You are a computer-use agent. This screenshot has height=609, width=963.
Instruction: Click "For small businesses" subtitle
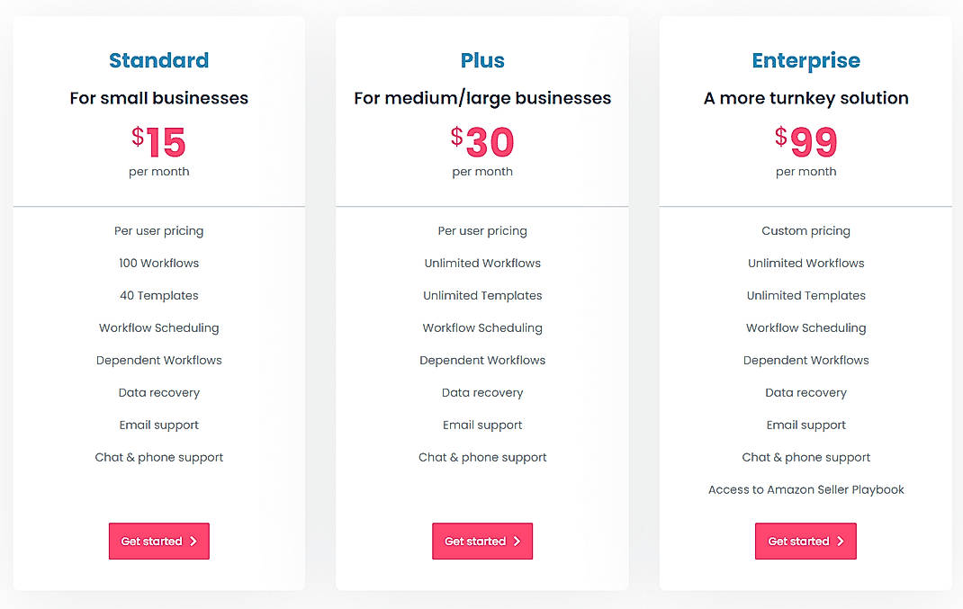[x=159, y=98]
